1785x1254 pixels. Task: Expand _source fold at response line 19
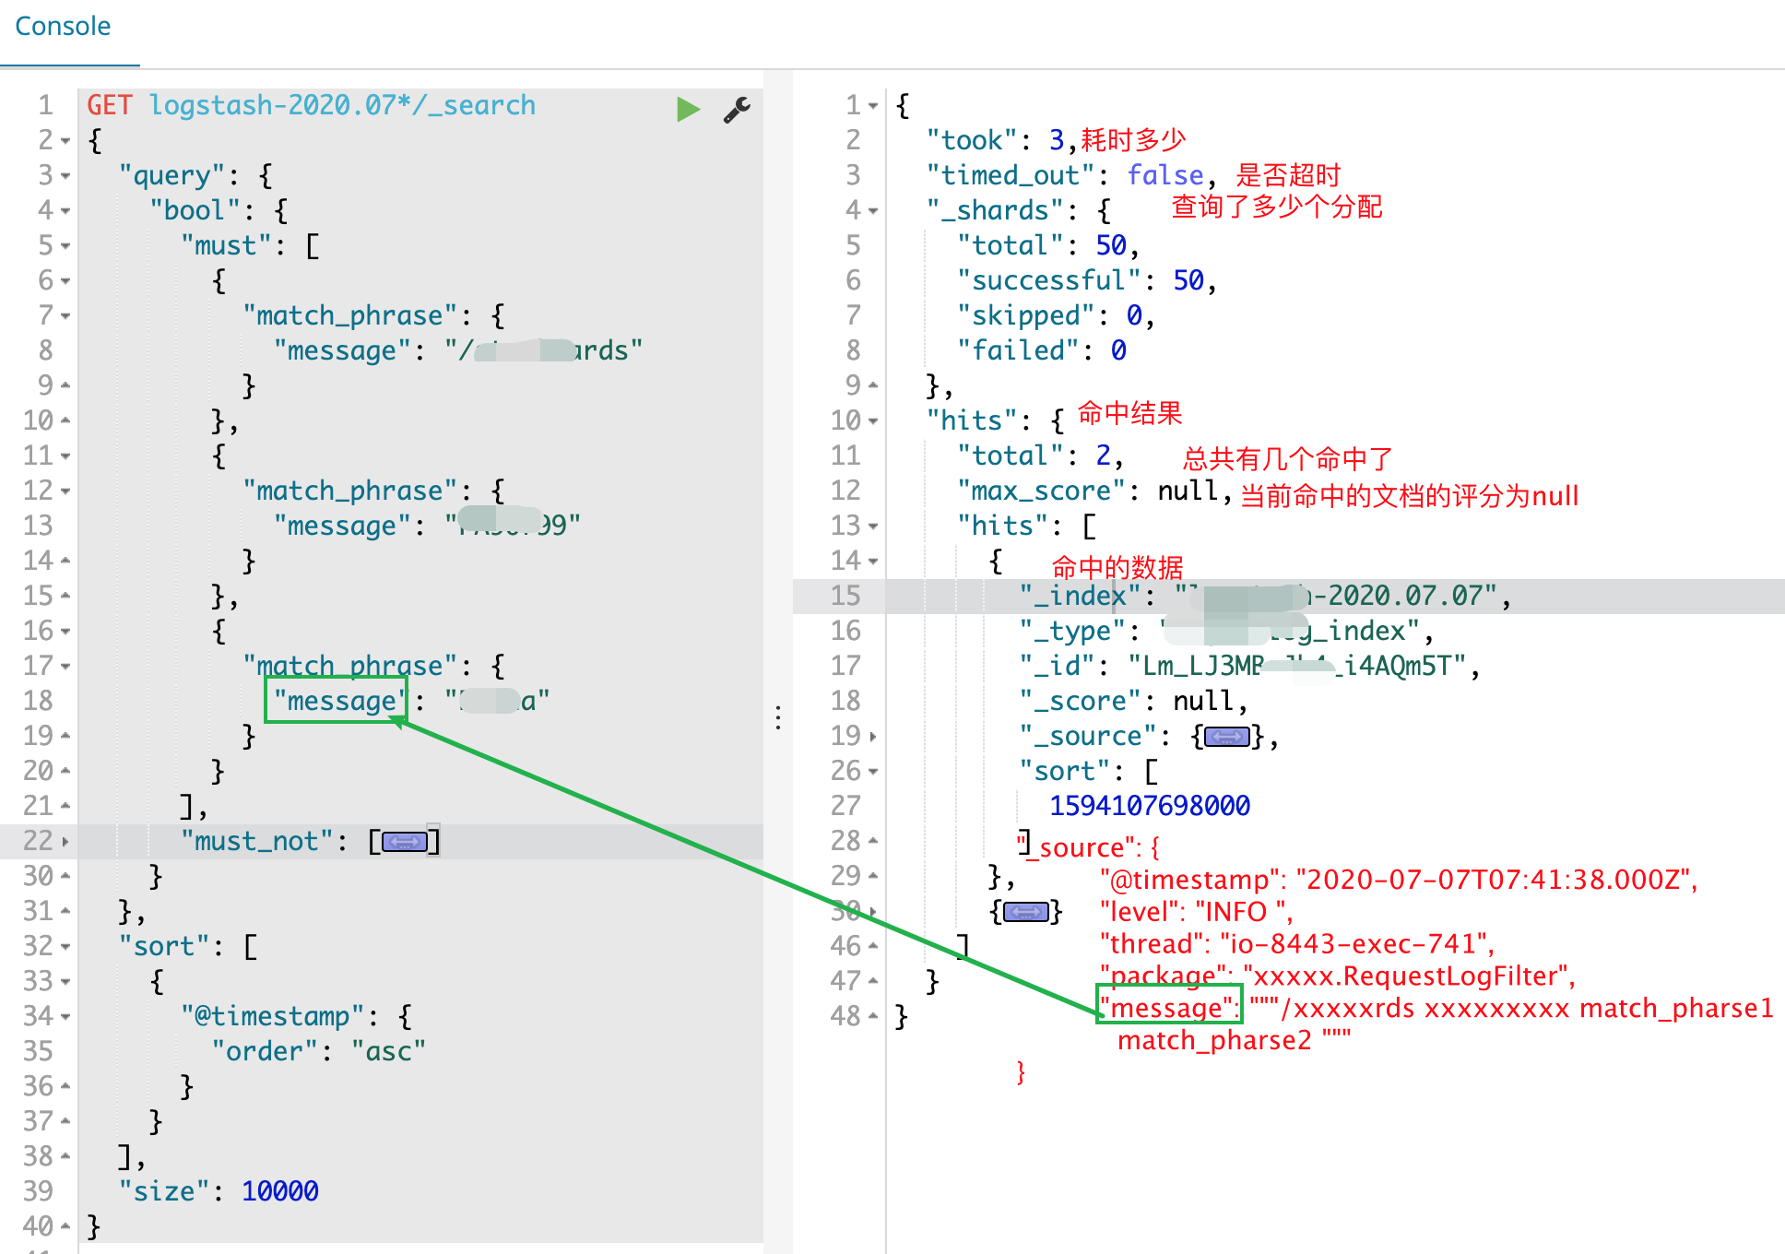coord(873,737)
